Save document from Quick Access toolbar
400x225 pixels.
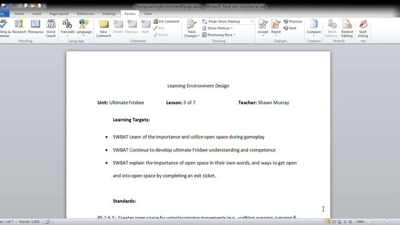(3, 6)
